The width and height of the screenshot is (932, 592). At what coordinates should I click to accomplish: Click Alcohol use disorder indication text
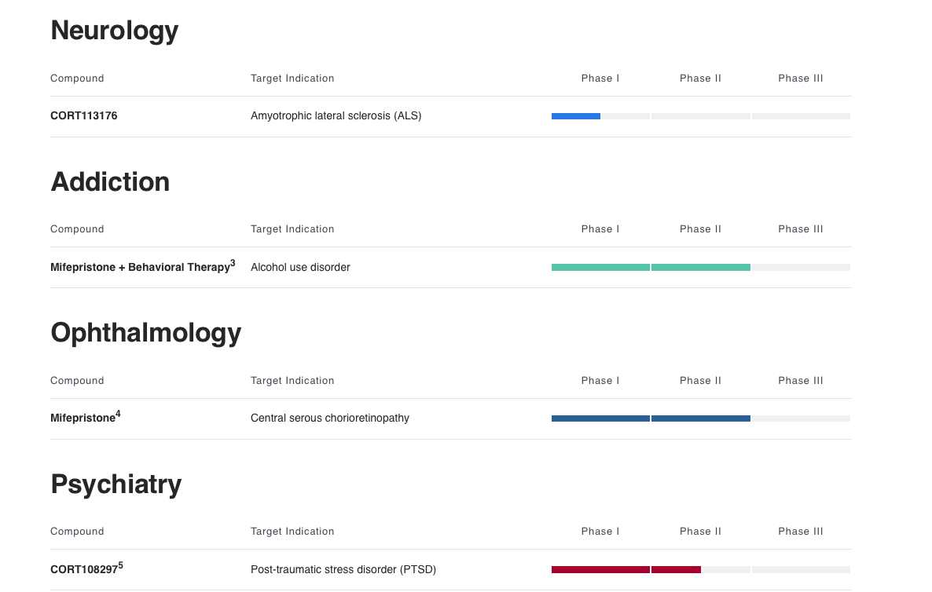point(300,268)
